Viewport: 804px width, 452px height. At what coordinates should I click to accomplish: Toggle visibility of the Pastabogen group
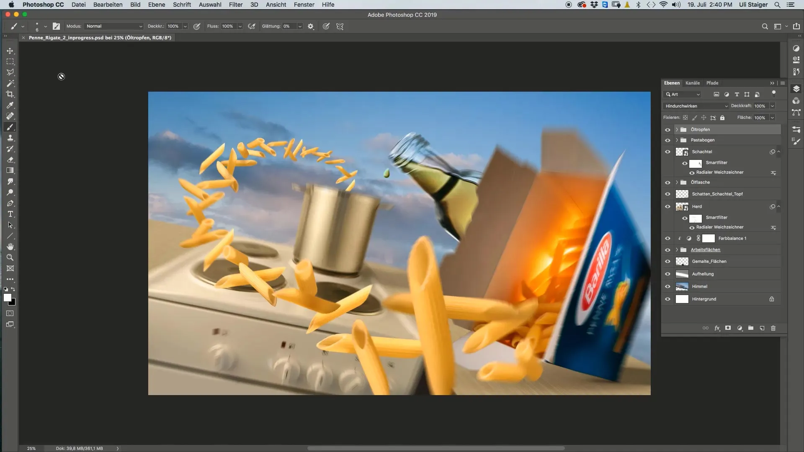(x=667, y=140)
